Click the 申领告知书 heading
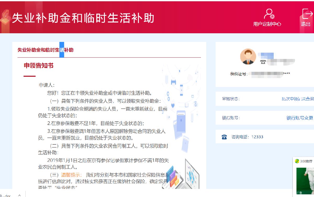314x197 pixels. [x=39, y=65]
